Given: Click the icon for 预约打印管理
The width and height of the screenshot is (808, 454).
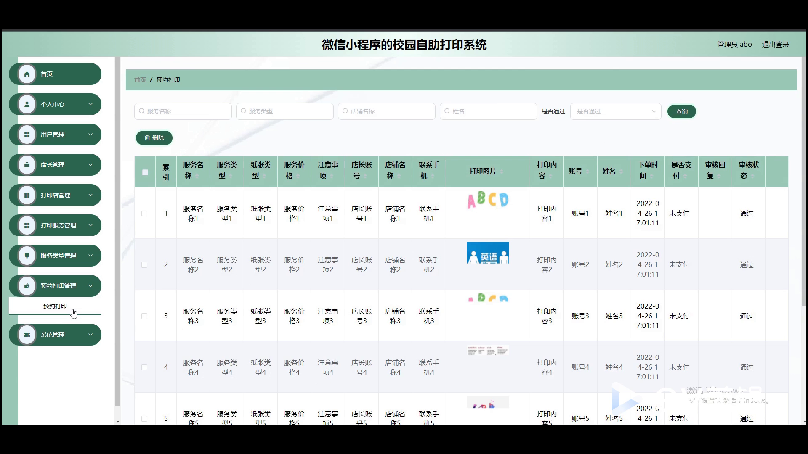Looking at the screenshot, I should pyautogui.click(x=27, y=286).
